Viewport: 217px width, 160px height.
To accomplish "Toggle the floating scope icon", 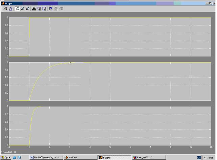I will (x=51, y=9).
